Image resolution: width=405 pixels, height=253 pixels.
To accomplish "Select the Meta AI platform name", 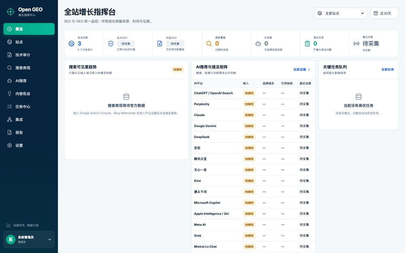I will pyautogui.click(x=200, y=225).
